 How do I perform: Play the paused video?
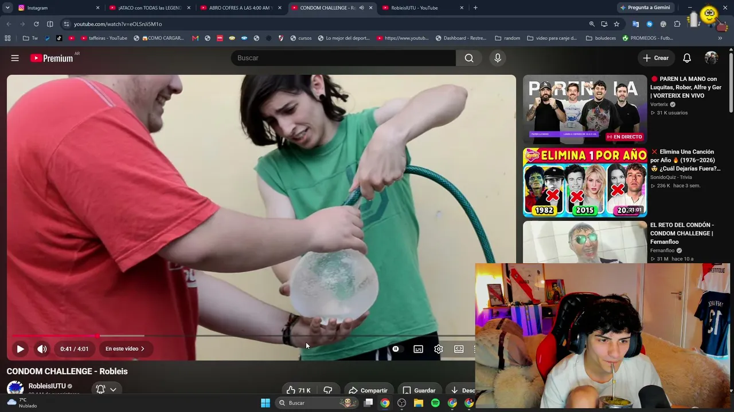tap(20, 348)
